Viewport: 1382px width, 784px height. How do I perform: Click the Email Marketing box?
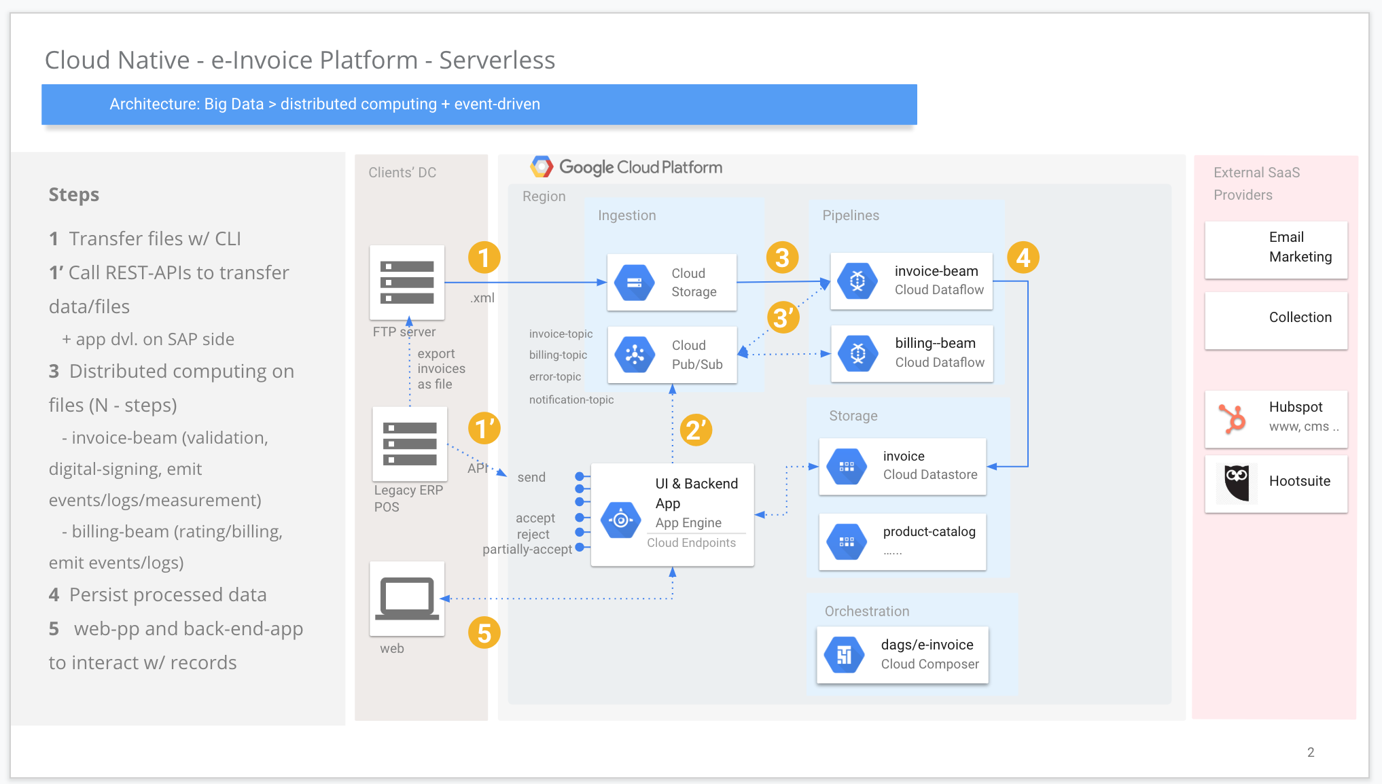pyautogui.click(x=1276, y=249)
